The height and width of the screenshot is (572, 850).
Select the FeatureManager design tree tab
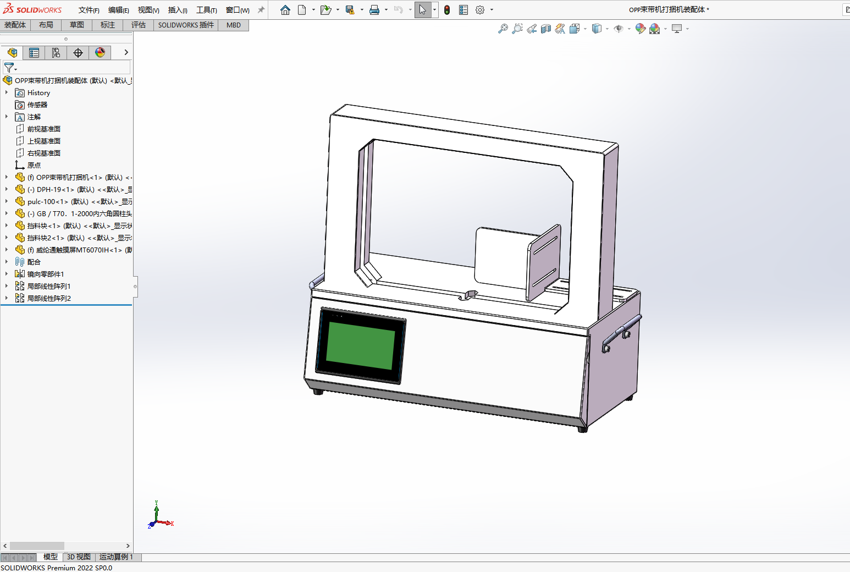[x=12, y=53]
